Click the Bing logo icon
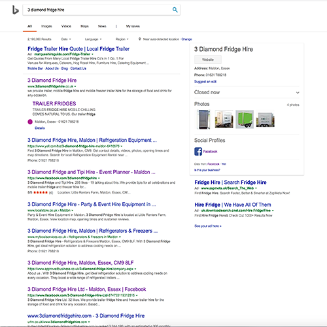 pos(16,10)
